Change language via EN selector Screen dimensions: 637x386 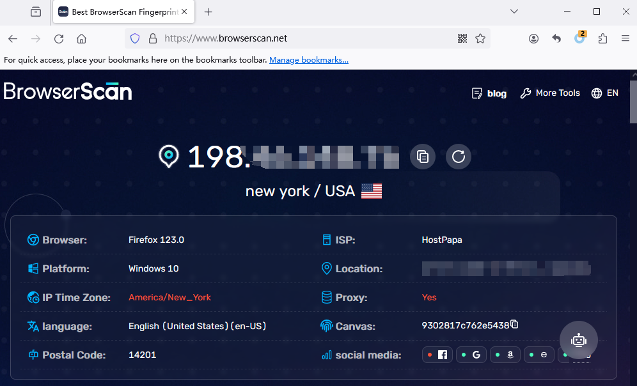[604, 93]
